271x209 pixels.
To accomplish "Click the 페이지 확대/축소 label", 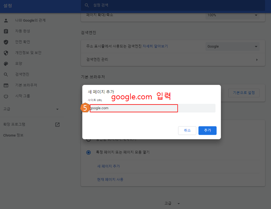I will [100, 15].
